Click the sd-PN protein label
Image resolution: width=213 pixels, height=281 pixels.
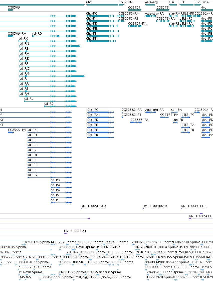pyautogui.click(x=56, y=180)
